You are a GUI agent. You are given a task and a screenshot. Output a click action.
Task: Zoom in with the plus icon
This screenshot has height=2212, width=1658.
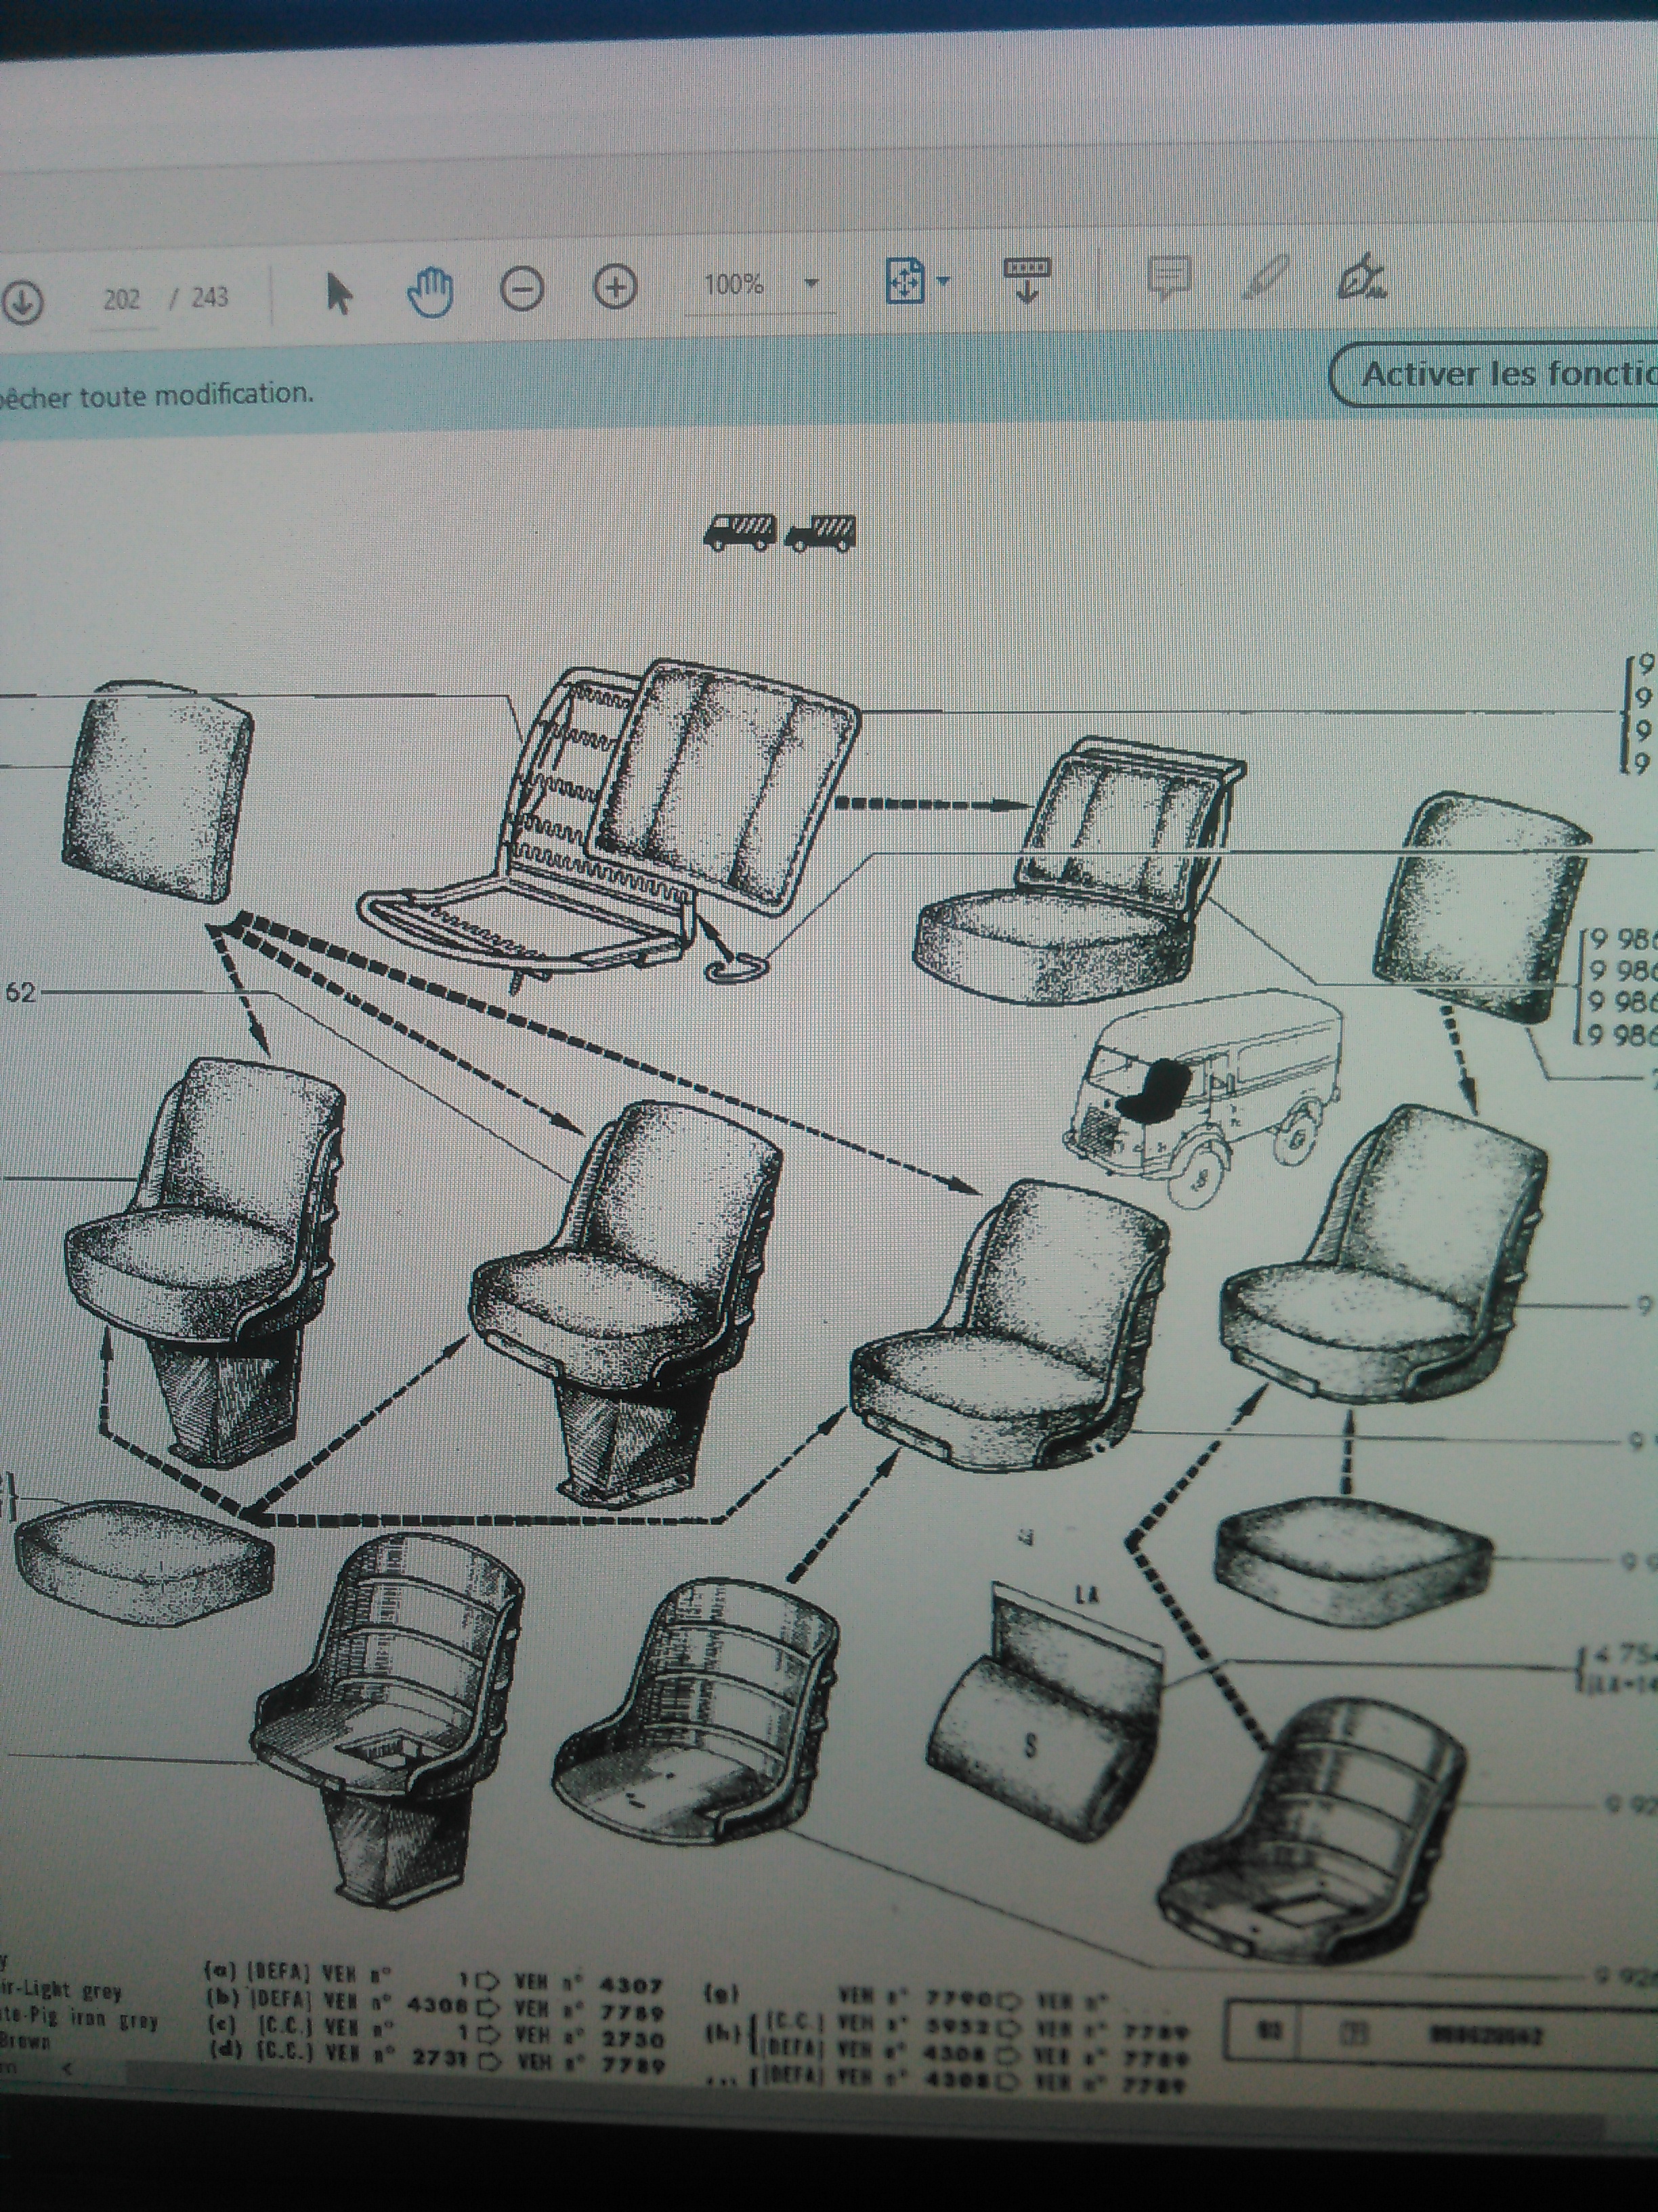click(616, 287)
